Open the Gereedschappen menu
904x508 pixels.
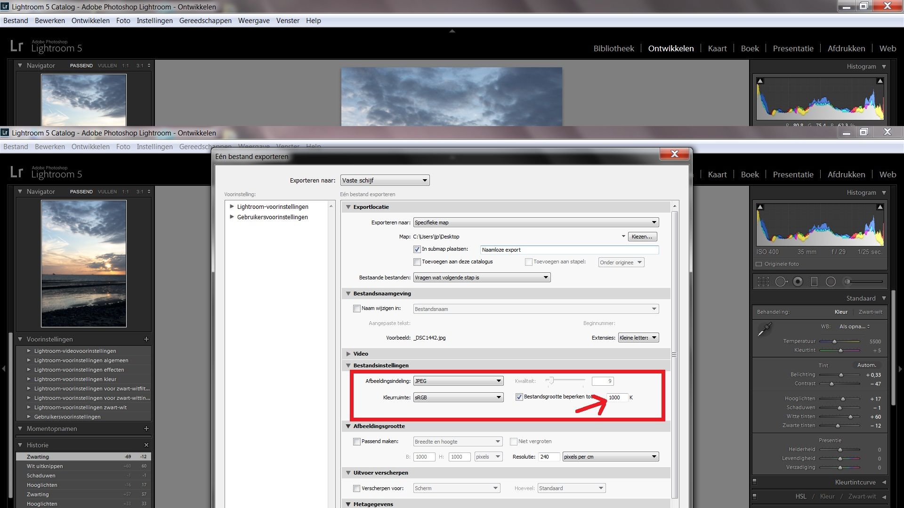205,21
